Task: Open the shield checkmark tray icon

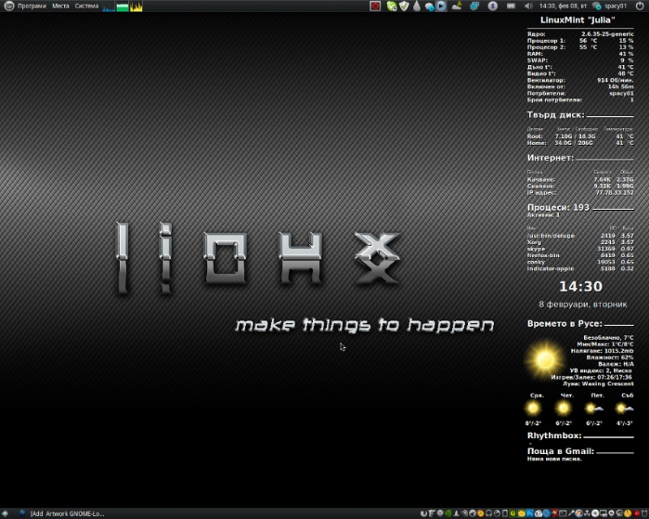Action: [x=404, y=6]
